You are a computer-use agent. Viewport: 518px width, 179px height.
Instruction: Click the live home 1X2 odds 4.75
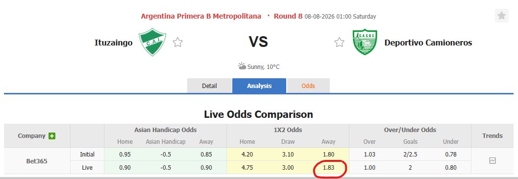click(247, 167)
